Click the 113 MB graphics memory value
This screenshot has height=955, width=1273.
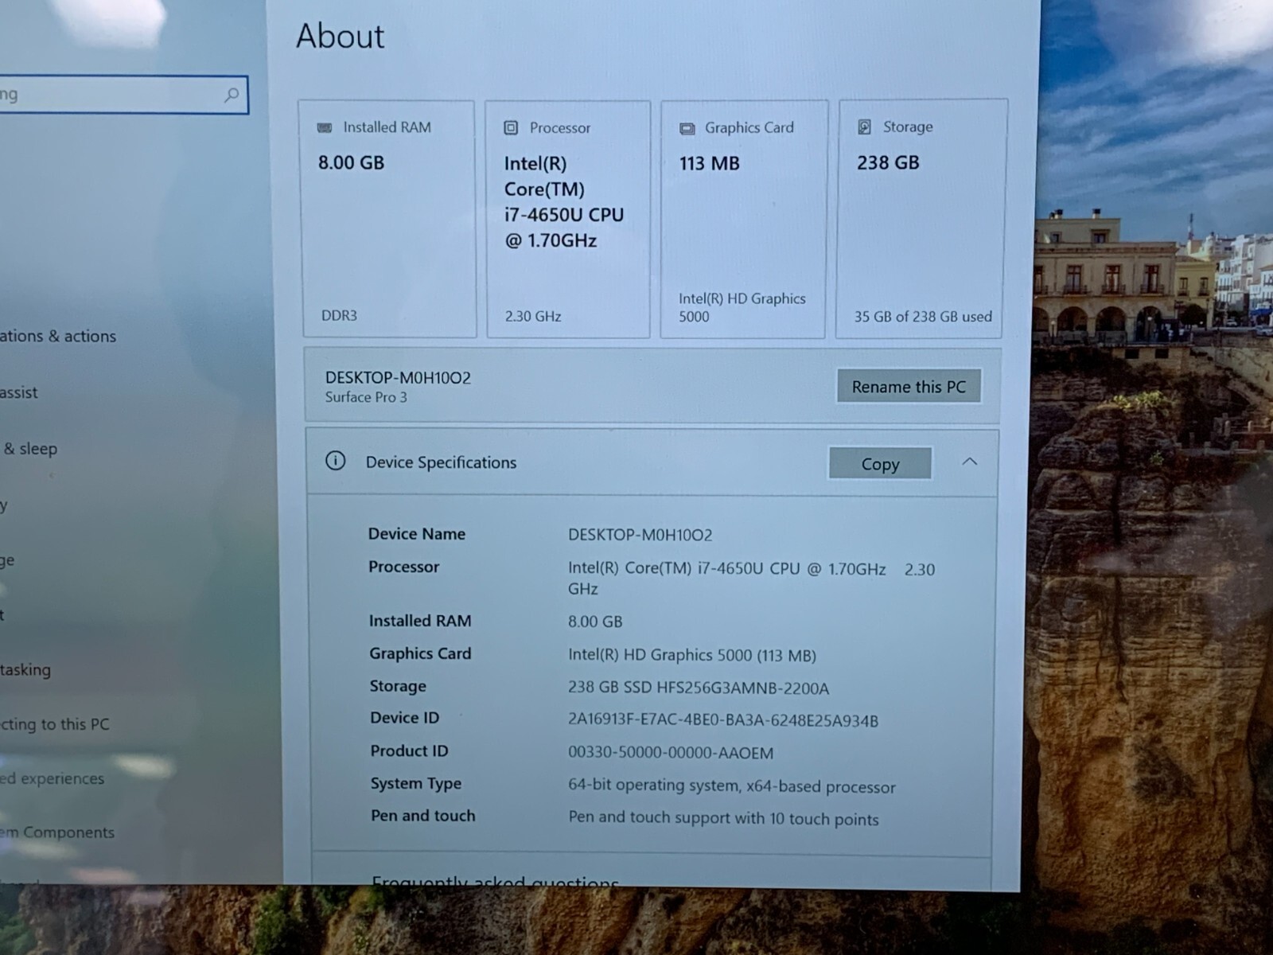[x=710, y=163]
